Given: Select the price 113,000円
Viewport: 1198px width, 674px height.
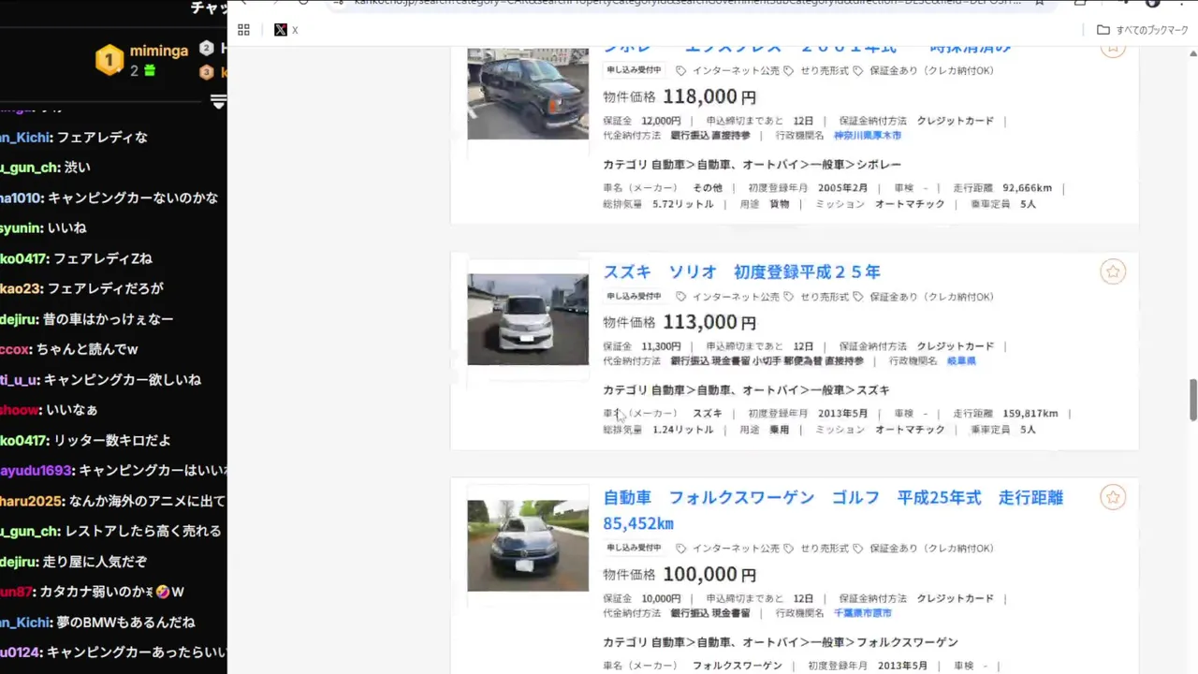Looking at the screenshot, I should click(x=709, y=322).
